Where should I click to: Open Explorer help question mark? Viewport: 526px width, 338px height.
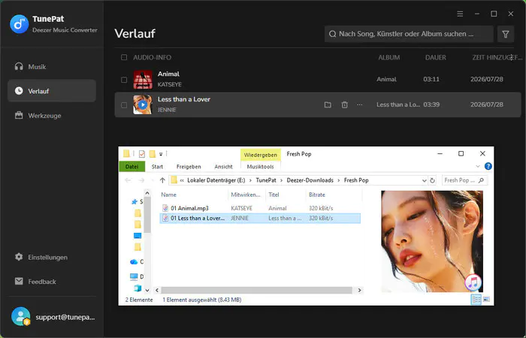pyautogui.click(x=488, y=166)
